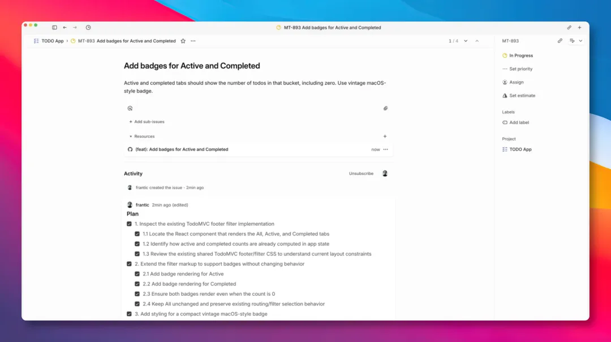Image resolution: width=611 pixels, height=342 pixels.
Task: Toggle checkbox 1.3 Review existing shared CSS
Action: (137, 254)
